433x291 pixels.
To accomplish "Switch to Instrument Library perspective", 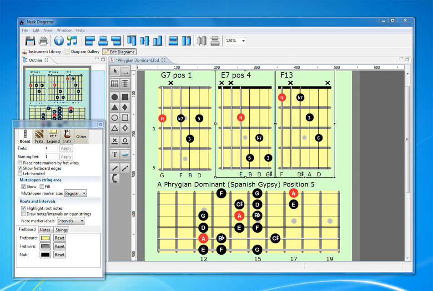I will coord(42,52).
